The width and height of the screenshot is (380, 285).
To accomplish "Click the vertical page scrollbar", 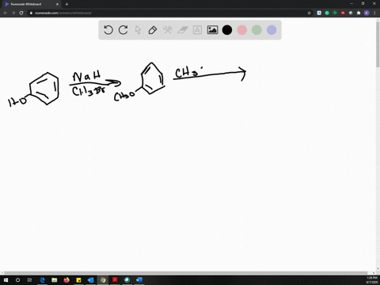I will pos(378,144).
